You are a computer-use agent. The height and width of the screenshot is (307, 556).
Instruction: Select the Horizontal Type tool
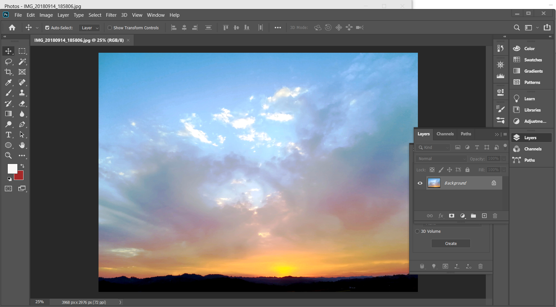8,135
